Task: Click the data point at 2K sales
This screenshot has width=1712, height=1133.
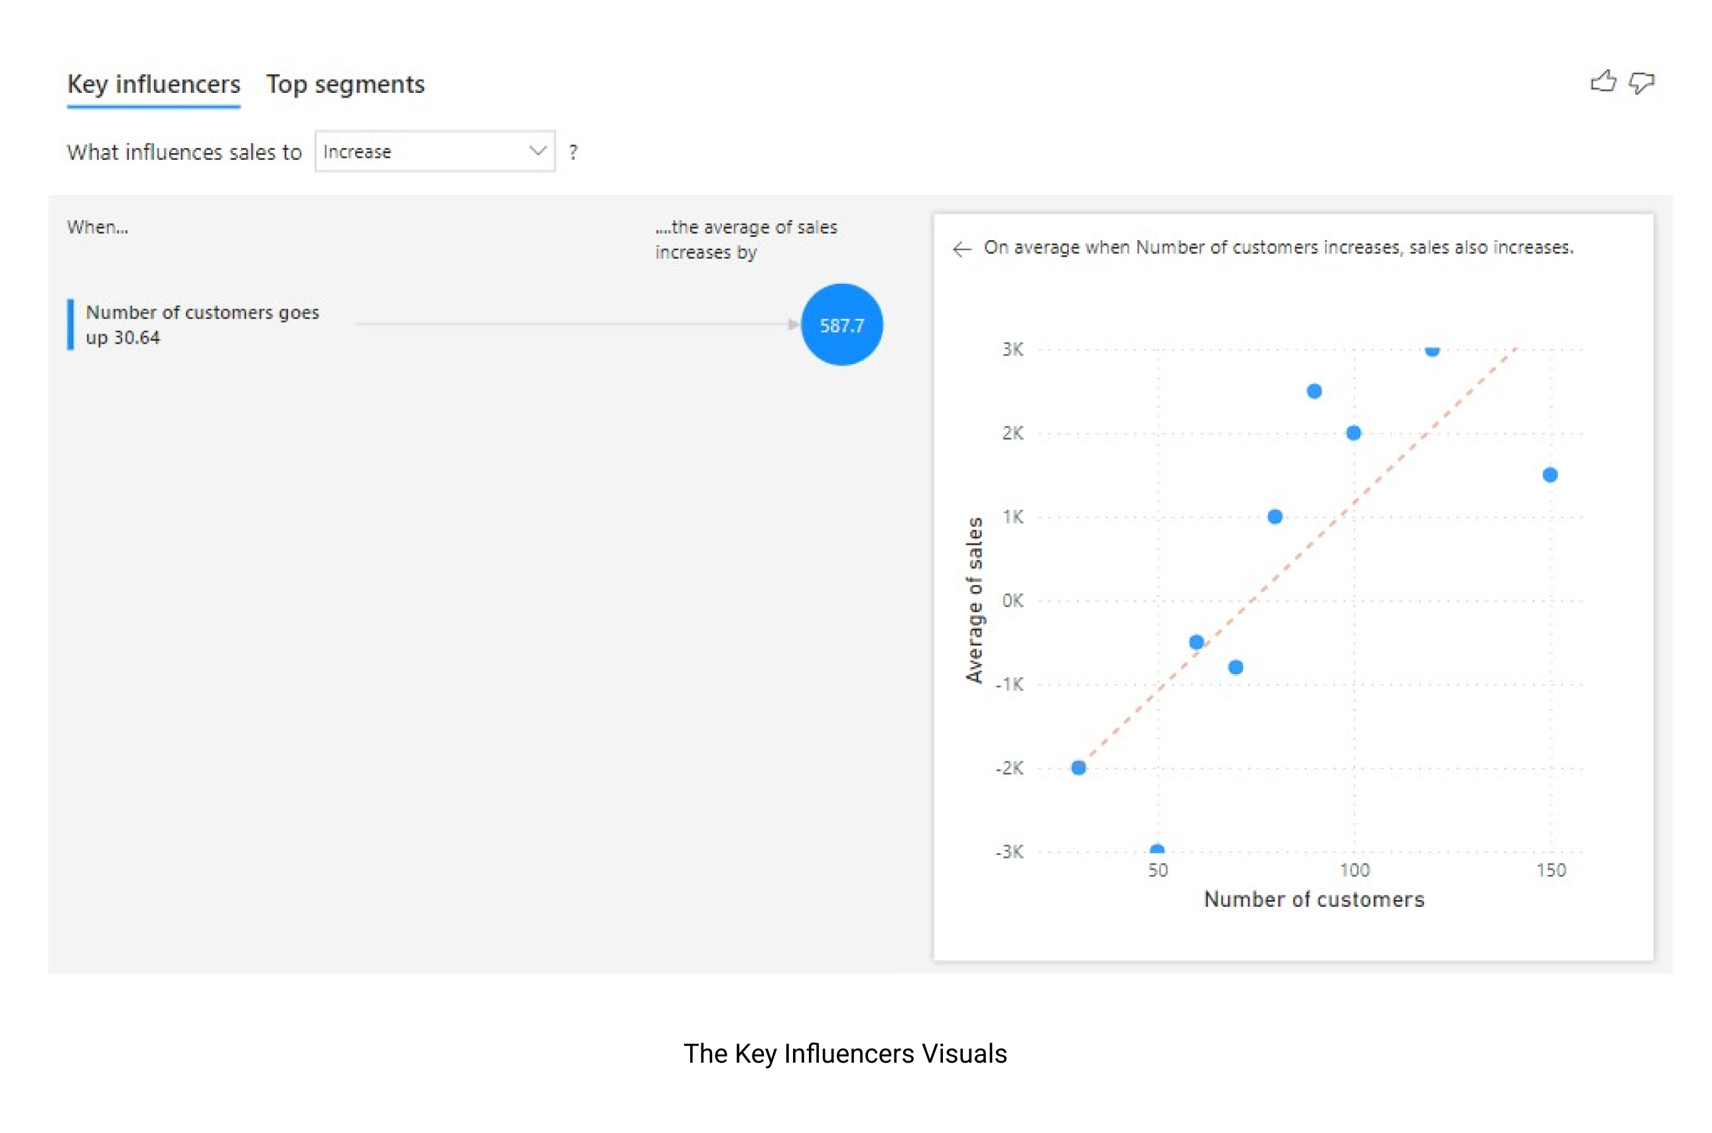Action: pos(1354,434)
